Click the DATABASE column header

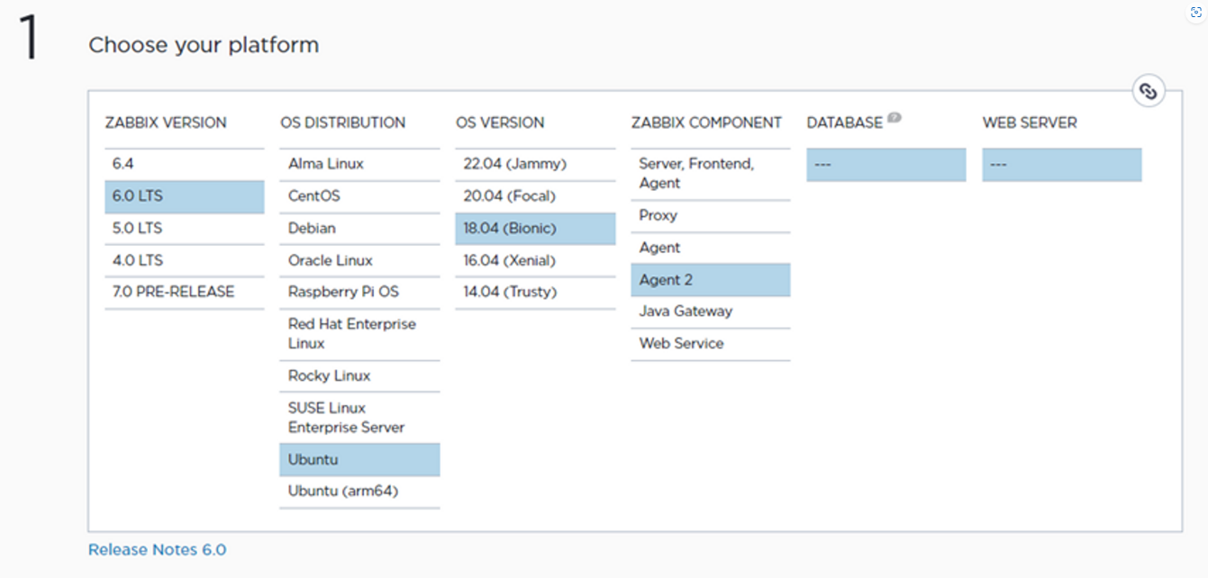point(845,123)
